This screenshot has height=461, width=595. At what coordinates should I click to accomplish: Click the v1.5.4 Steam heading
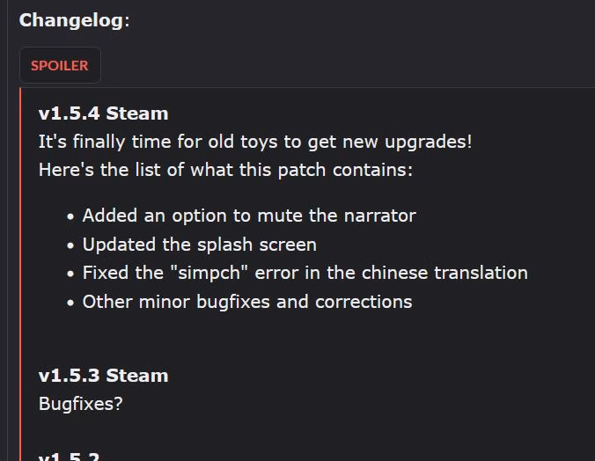point(103,113)
